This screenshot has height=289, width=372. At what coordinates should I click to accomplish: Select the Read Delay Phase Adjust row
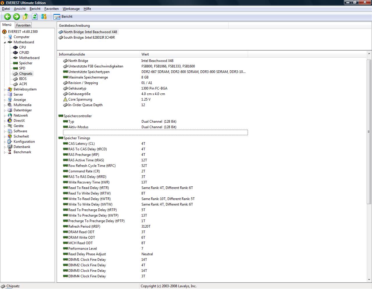tap(155, 254)
